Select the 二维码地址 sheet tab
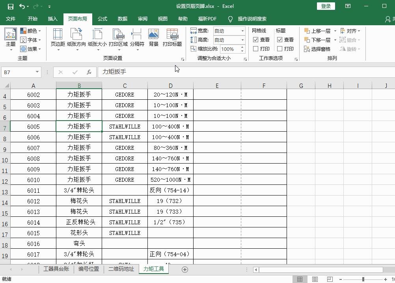The image size is (395, 283). click(121, 269)
